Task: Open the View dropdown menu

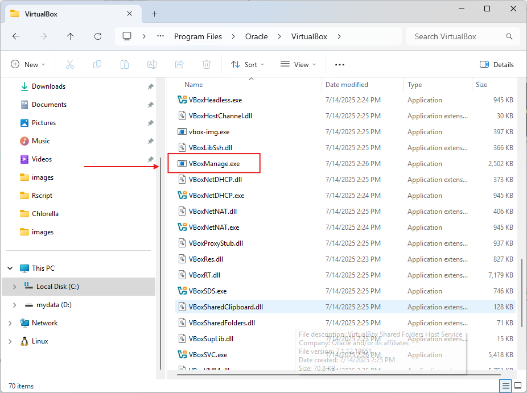Action: click(298, 65)
